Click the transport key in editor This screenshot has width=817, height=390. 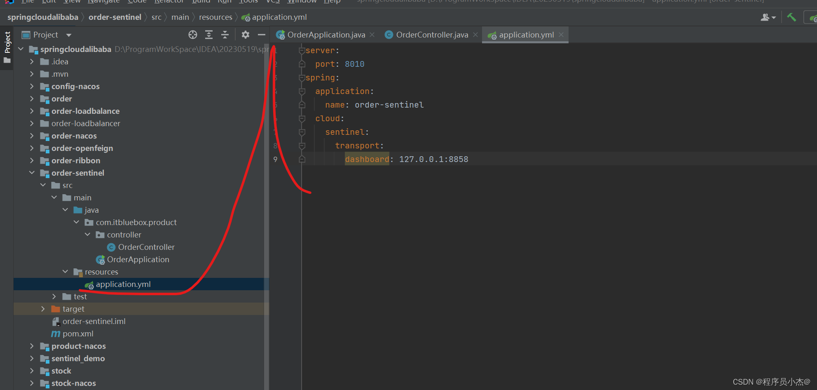coord(357,146)
